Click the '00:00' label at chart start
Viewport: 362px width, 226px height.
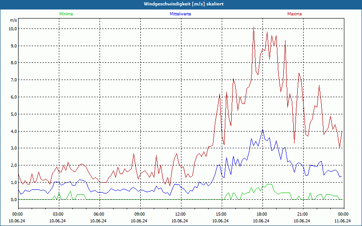18,214
